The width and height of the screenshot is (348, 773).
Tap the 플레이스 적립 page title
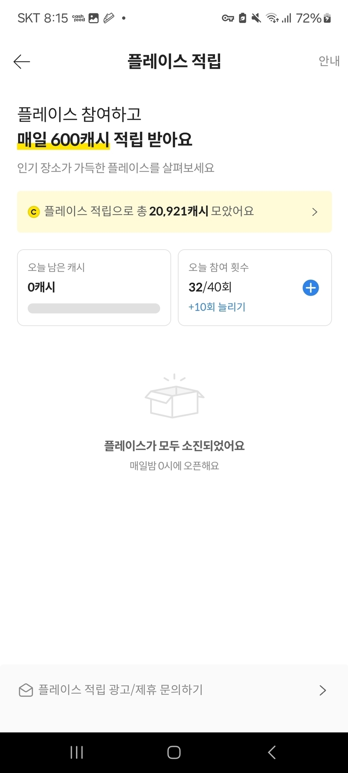coord(174,61)
